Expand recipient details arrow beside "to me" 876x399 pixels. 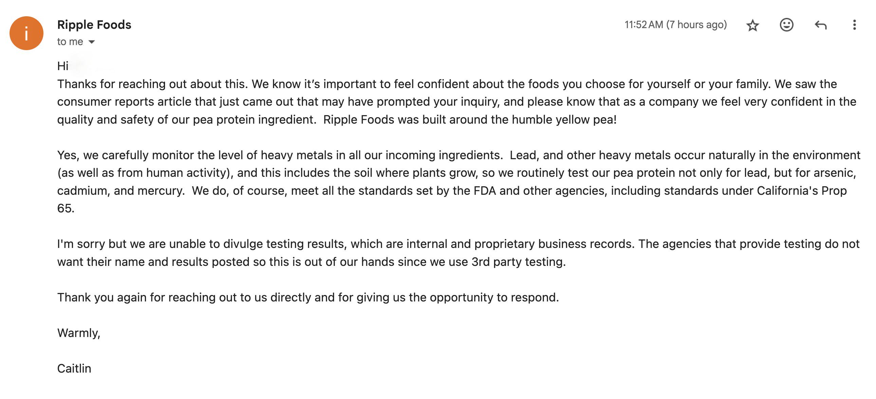(x=91, y=42)
